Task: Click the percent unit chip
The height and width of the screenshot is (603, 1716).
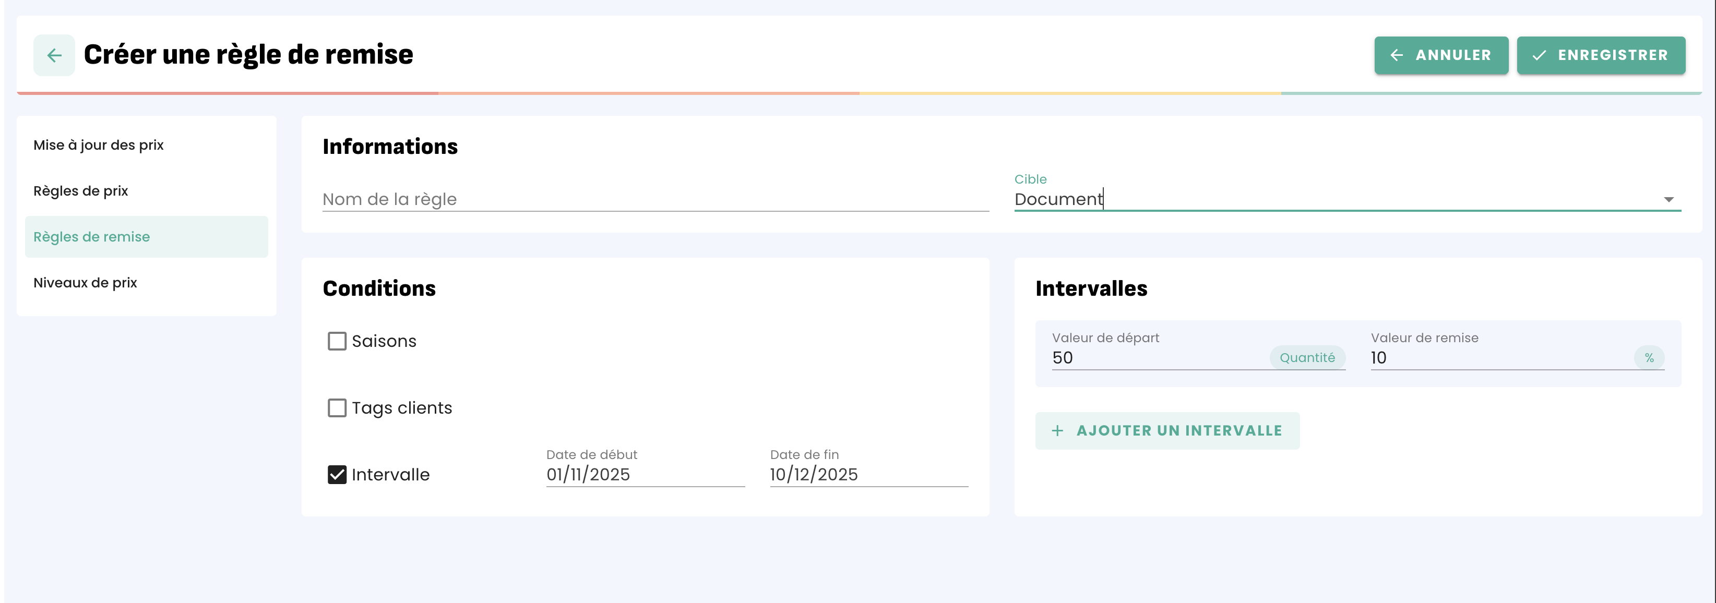Action: coord(1649,357)
